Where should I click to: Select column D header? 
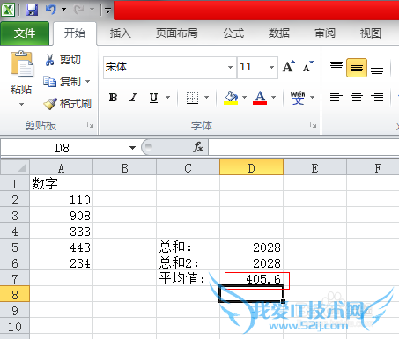pyautogui.click(x=251, y=168)
